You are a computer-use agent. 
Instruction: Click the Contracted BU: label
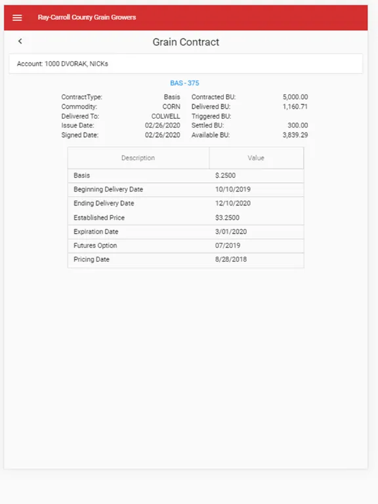click(x=213, y=97)
